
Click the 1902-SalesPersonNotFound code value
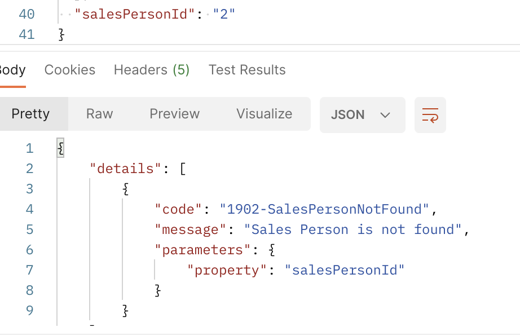324,209
